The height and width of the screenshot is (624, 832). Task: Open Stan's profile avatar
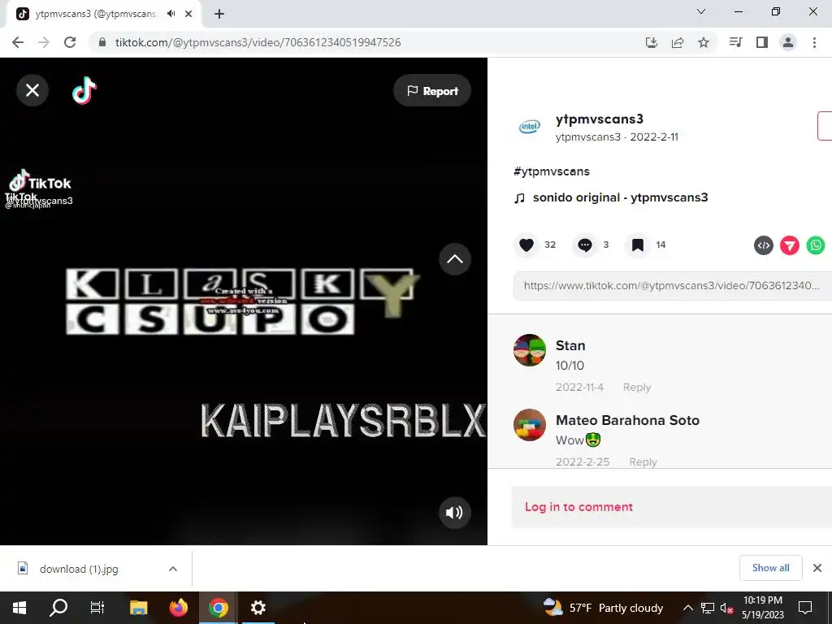[530, 350]
